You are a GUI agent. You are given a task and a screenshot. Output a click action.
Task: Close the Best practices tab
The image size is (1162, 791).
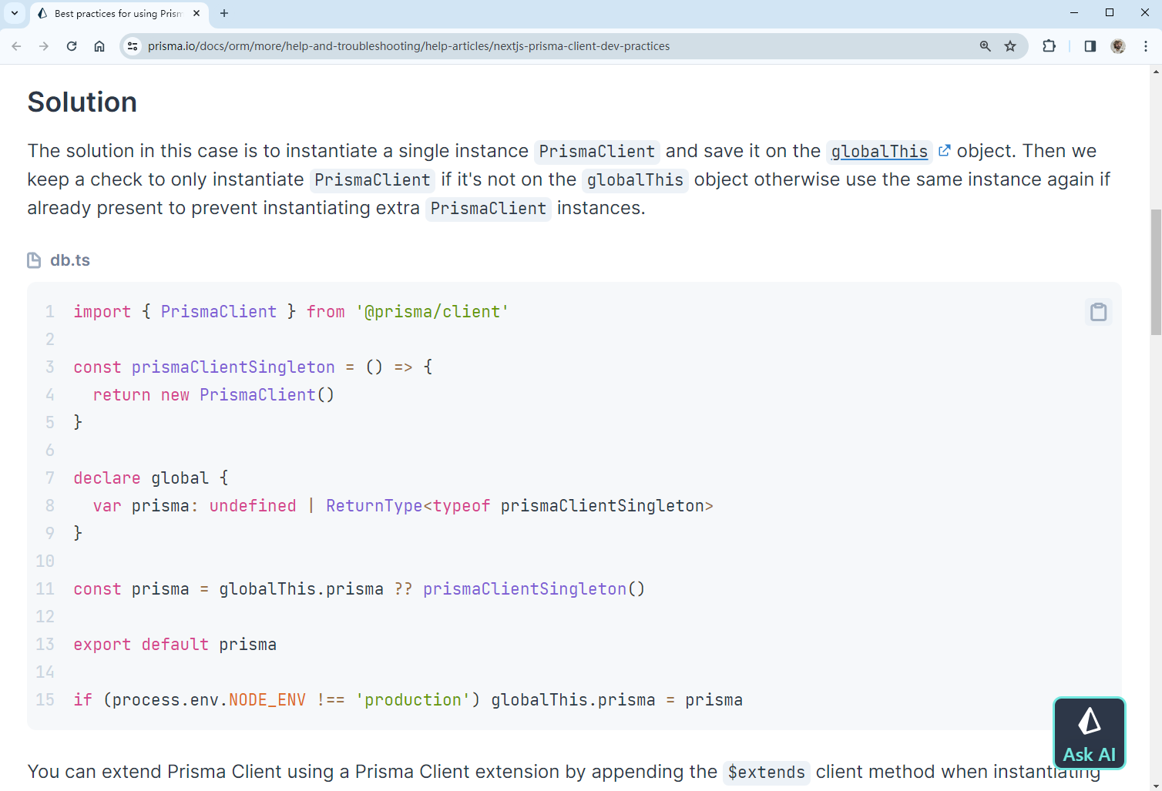[196, 13]
